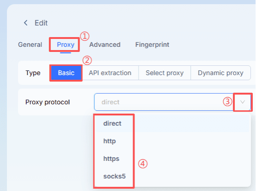Screen dimensions: 256x191
Task: Open the Fingerprint tab
Action: (152, 45)
